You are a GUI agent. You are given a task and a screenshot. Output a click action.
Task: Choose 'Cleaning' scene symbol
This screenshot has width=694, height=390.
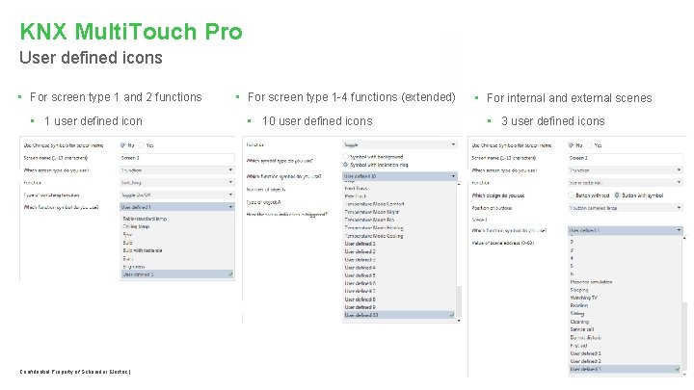click(579, 322)
